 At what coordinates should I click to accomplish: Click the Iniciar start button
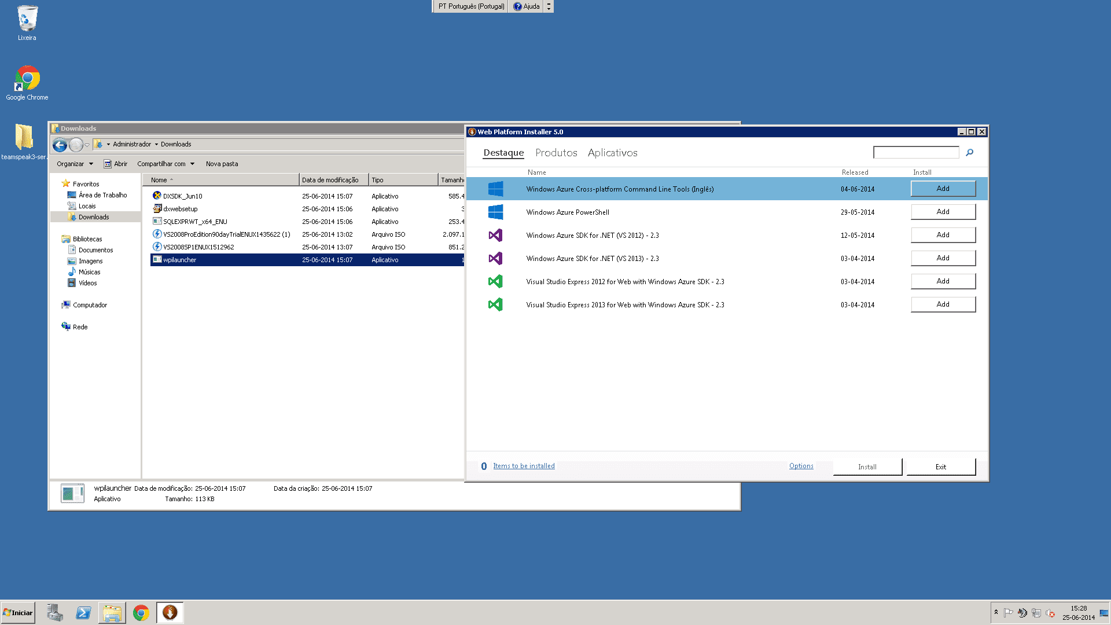(x=18, y=613)
